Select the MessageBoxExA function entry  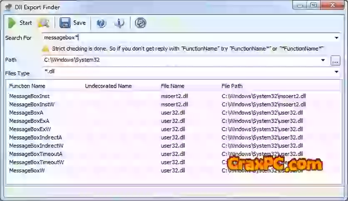(29, 121)
